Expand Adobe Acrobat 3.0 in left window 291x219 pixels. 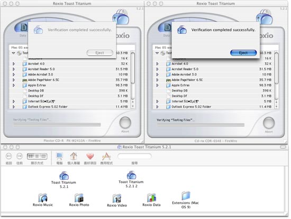14,74
